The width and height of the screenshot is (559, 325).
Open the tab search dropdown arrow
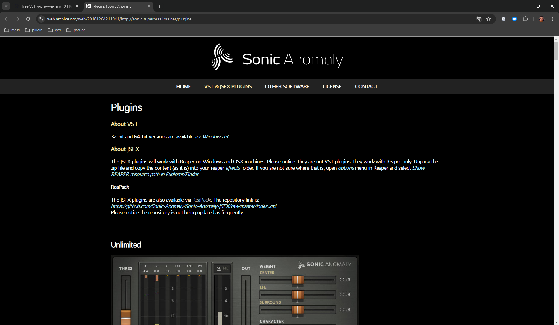coord(6,6)
